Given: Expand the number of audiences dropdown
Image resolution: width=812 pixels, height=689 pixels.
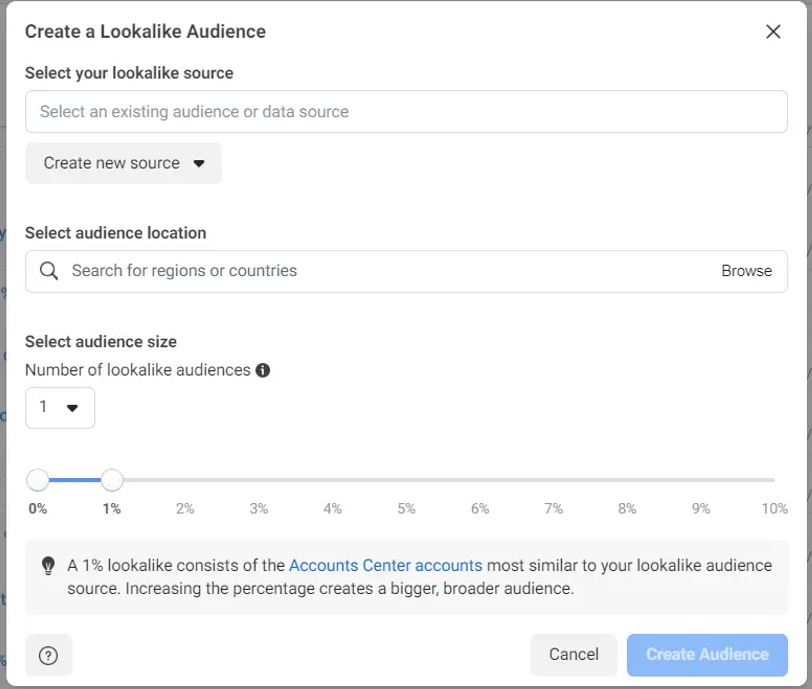Looking at the screenshot, I should tap(60, 407).
